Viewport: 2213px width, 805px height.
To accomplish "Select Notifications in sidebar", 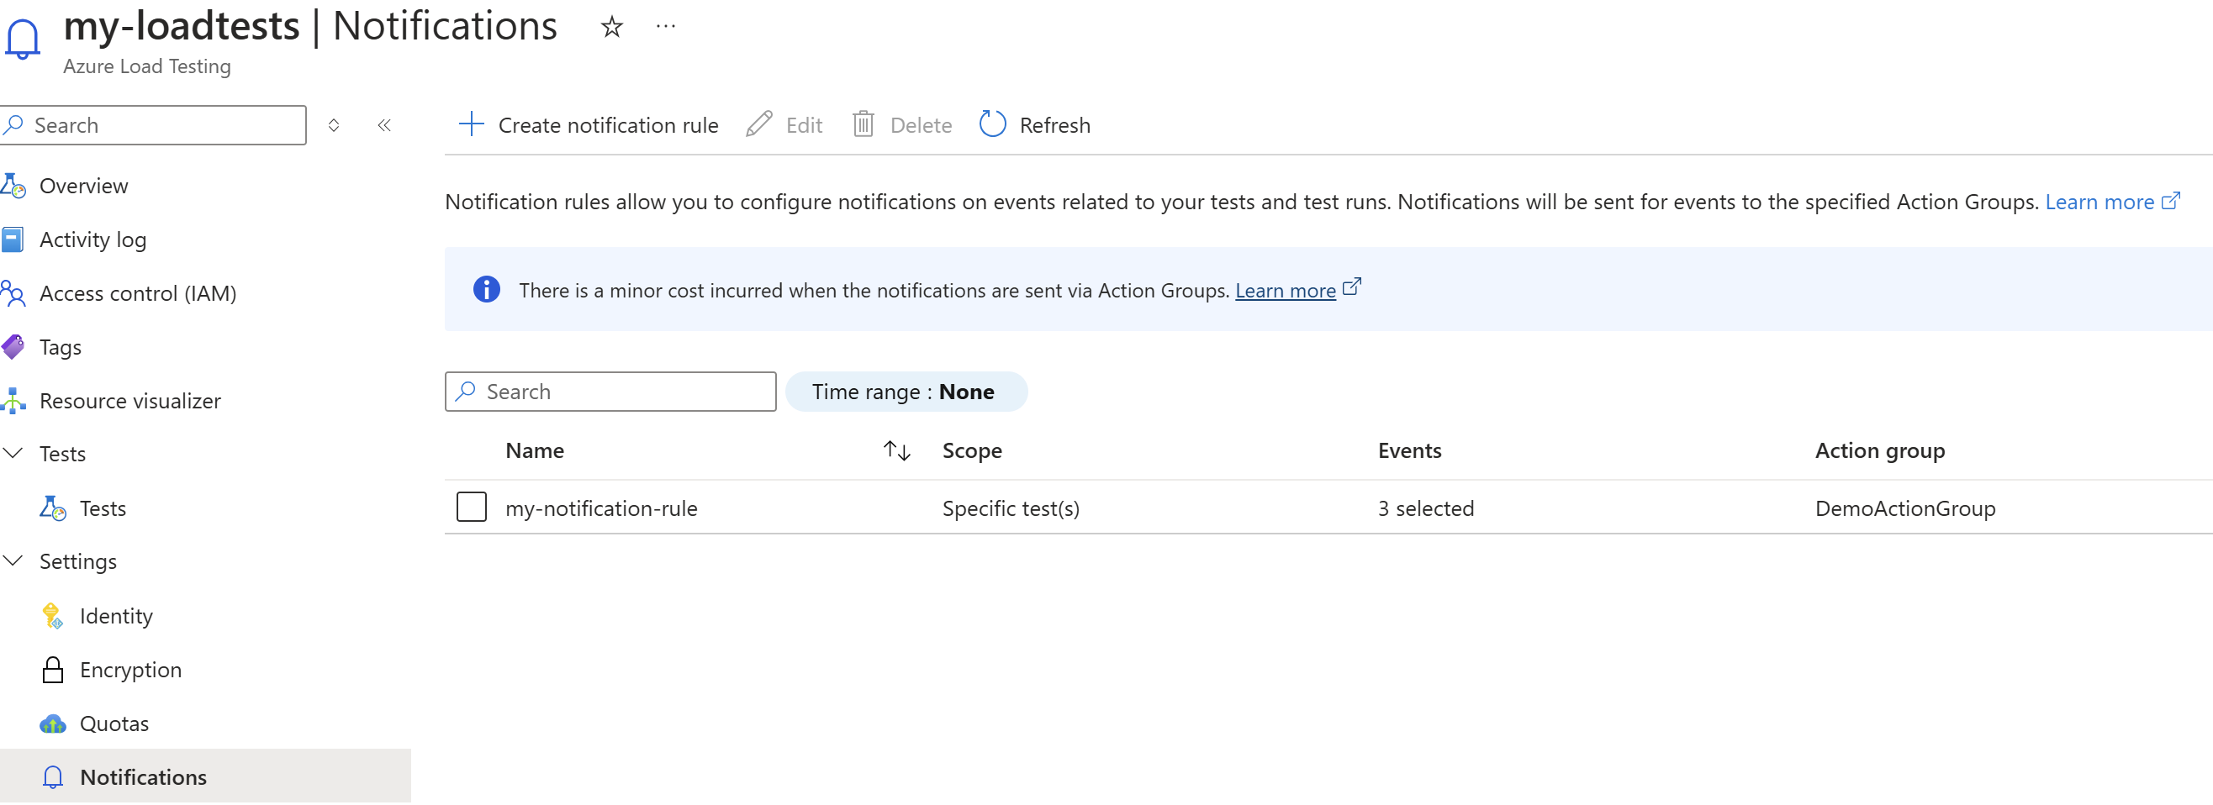I will point(205,776).
